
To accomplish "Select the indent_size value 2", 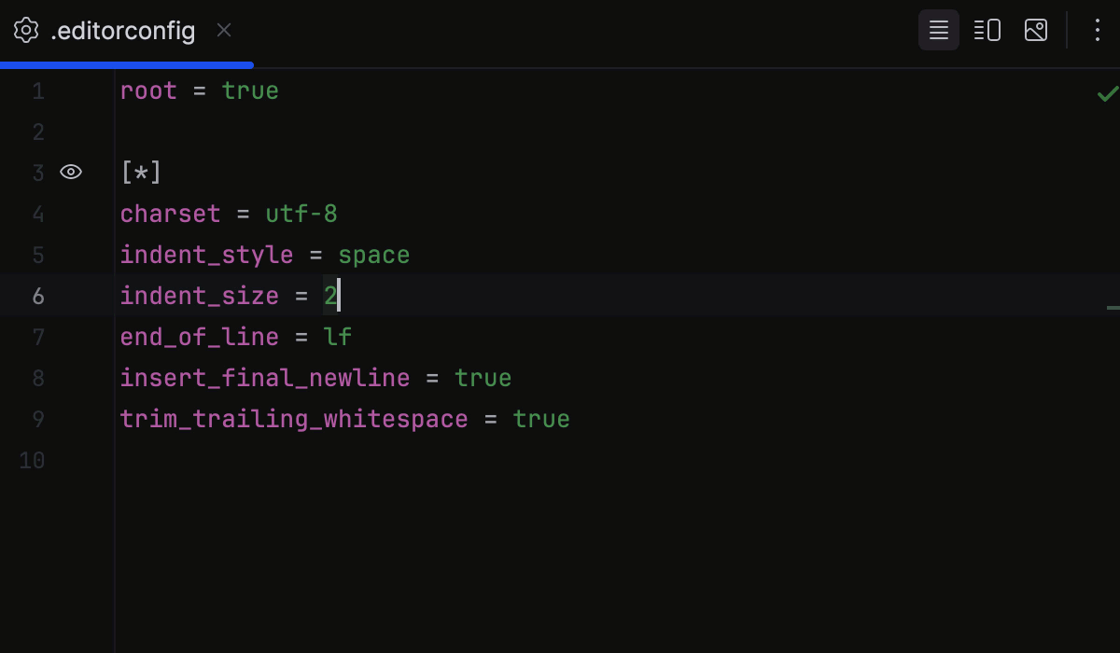I will [x=330, y=296].
